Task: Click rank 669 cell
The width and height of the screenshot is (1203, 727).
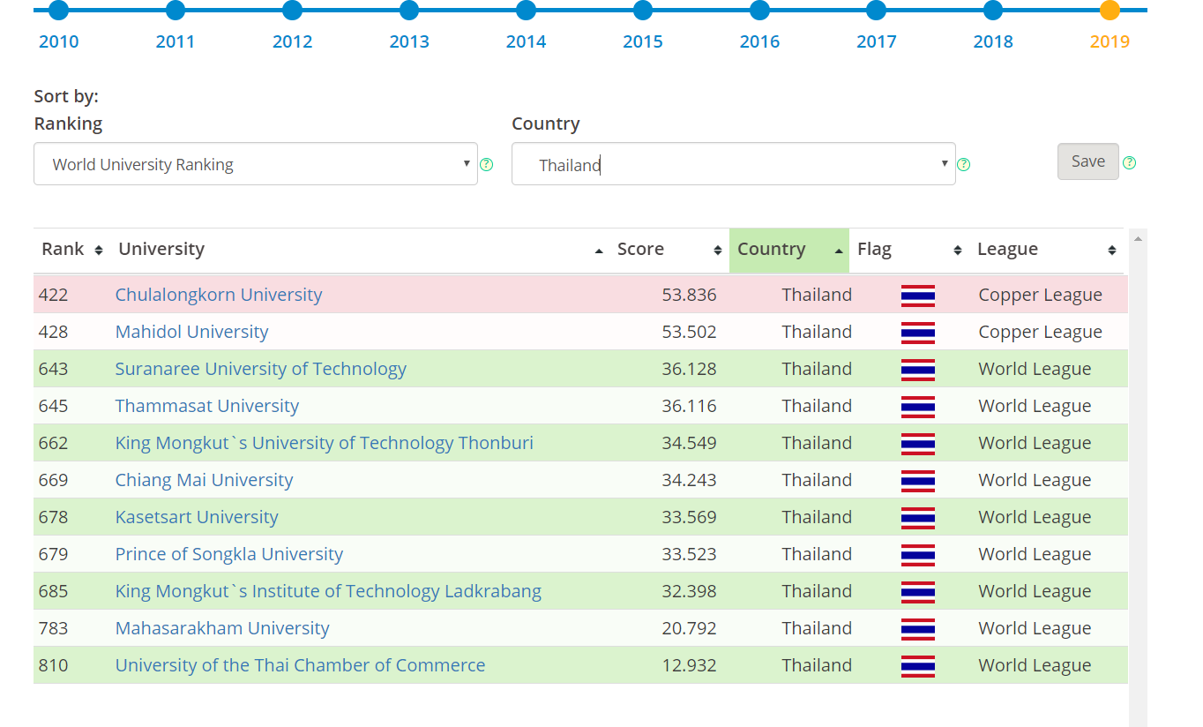Action: pyautogui.click(x=53, y=480)
